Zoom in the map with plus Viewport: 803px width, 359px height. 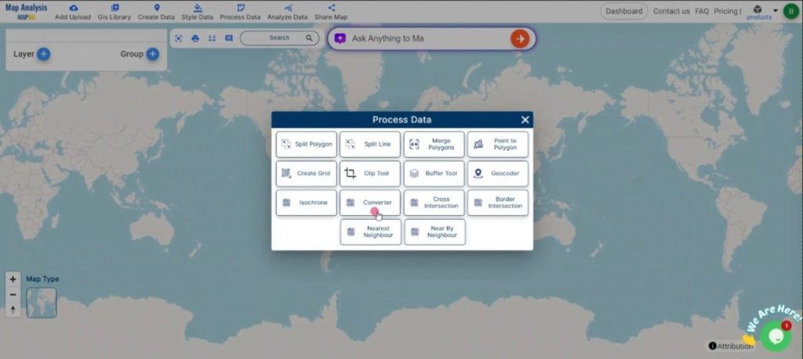13,279
